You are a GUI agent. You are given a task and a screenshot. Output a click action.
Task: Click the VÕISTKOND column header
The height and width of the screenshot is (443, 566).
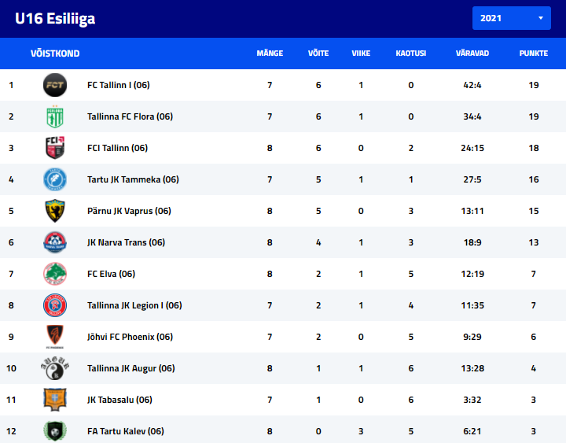(55, 54)
